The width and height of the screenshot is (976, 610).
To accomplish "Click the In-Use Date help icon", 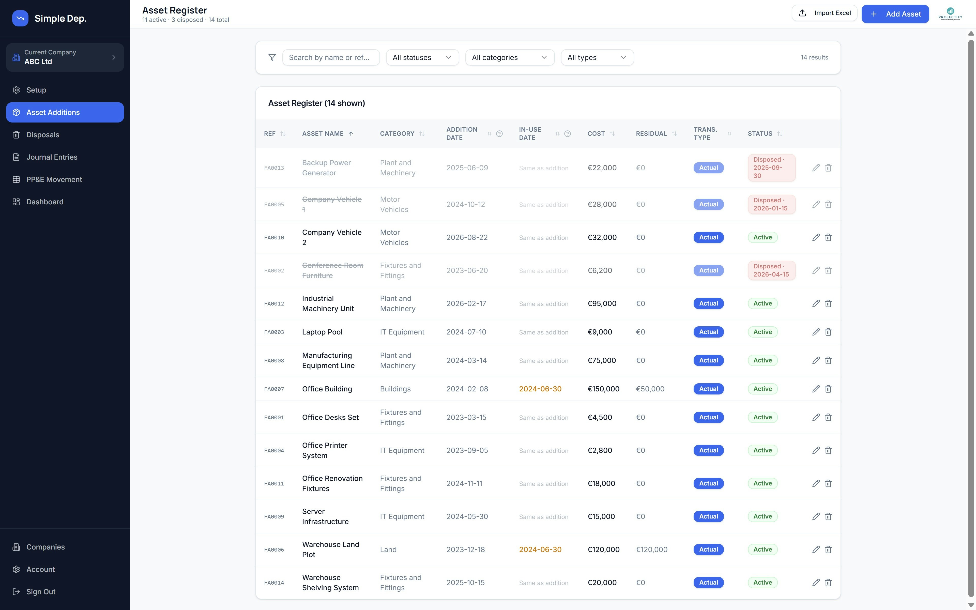I will click(568, 133).
